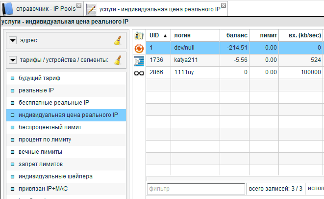
Task: Click the фильтр input field
Action: [195, 189]
